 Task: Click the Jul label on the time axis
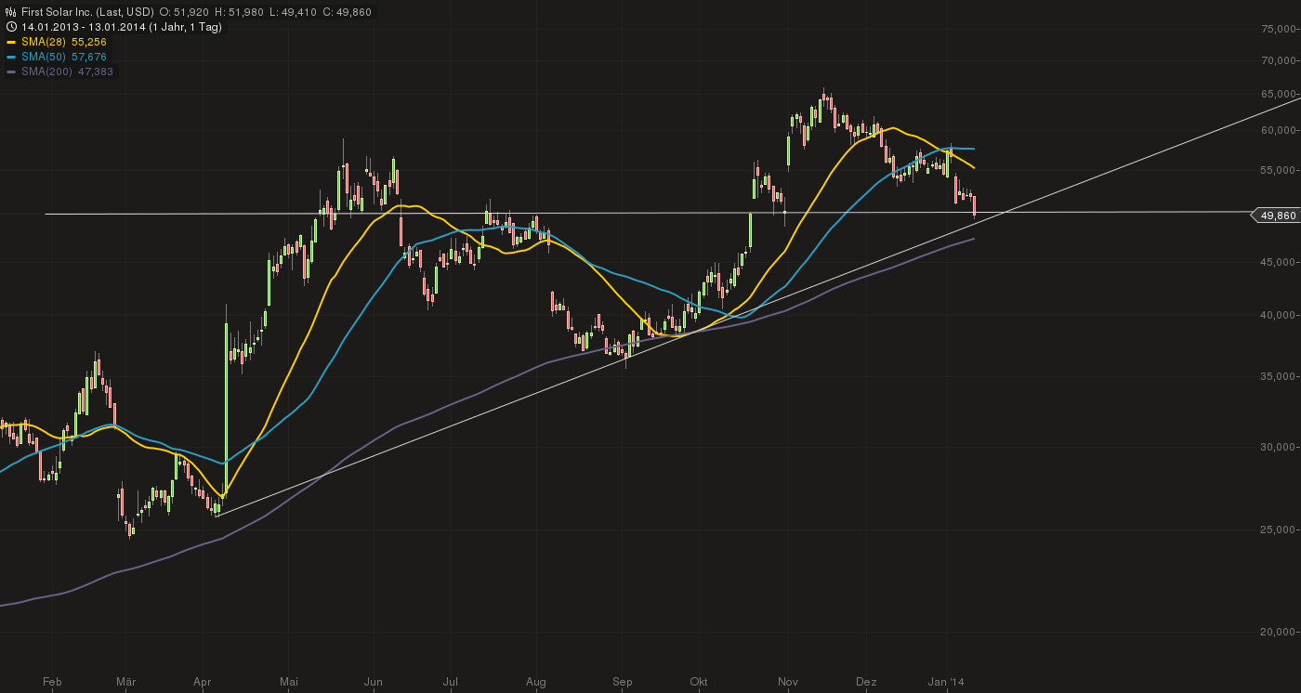(x=451, y=682)
